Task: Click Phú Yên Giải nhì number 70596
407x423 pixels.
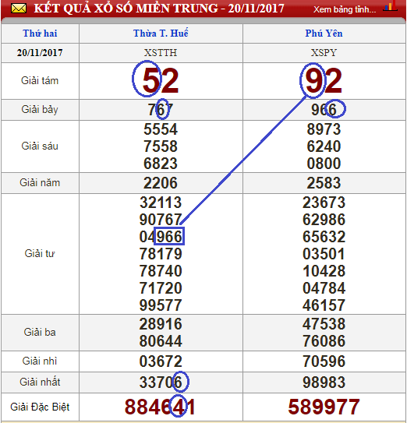Action: tap(324, 361)
